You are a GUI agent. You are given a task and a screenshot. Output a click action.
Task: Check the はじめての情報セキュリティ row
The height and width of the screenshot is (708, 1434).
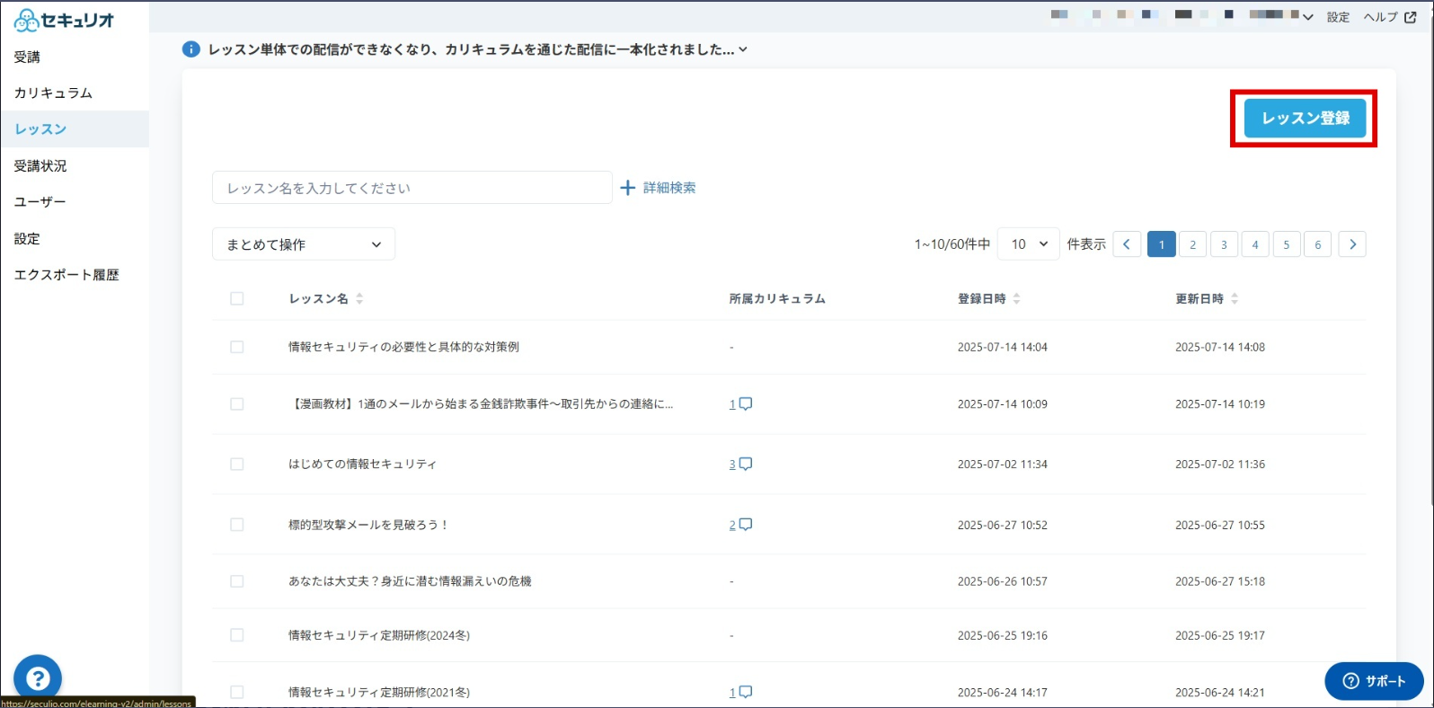[x=237, y=465]
